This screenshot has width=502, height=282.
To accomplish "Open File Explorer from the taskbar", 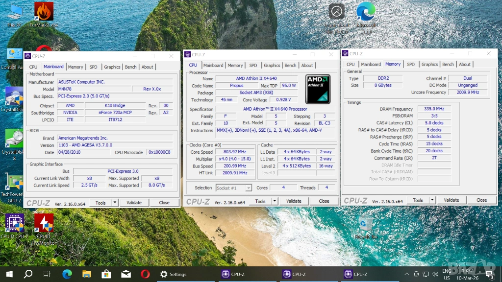I will [x=87, y=274].
